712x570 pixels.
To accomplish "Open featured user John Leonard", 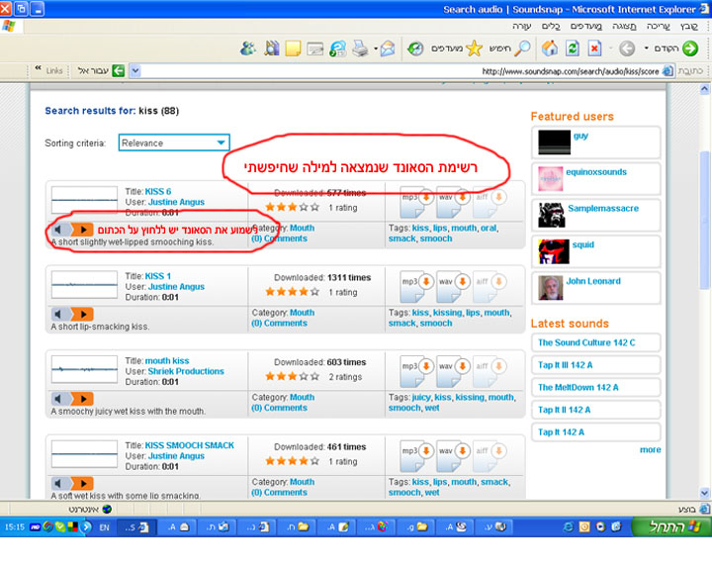I will pos(593,281).
